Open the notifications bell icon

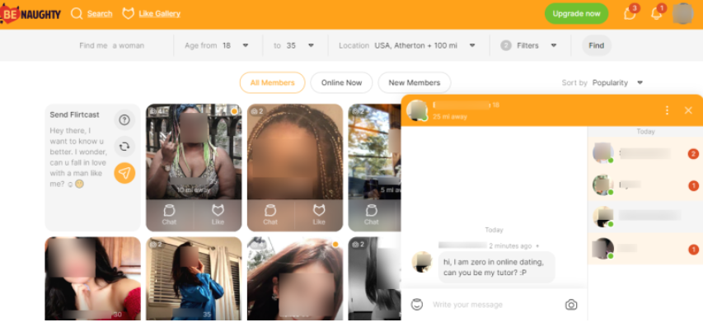(x=656, y=13)
